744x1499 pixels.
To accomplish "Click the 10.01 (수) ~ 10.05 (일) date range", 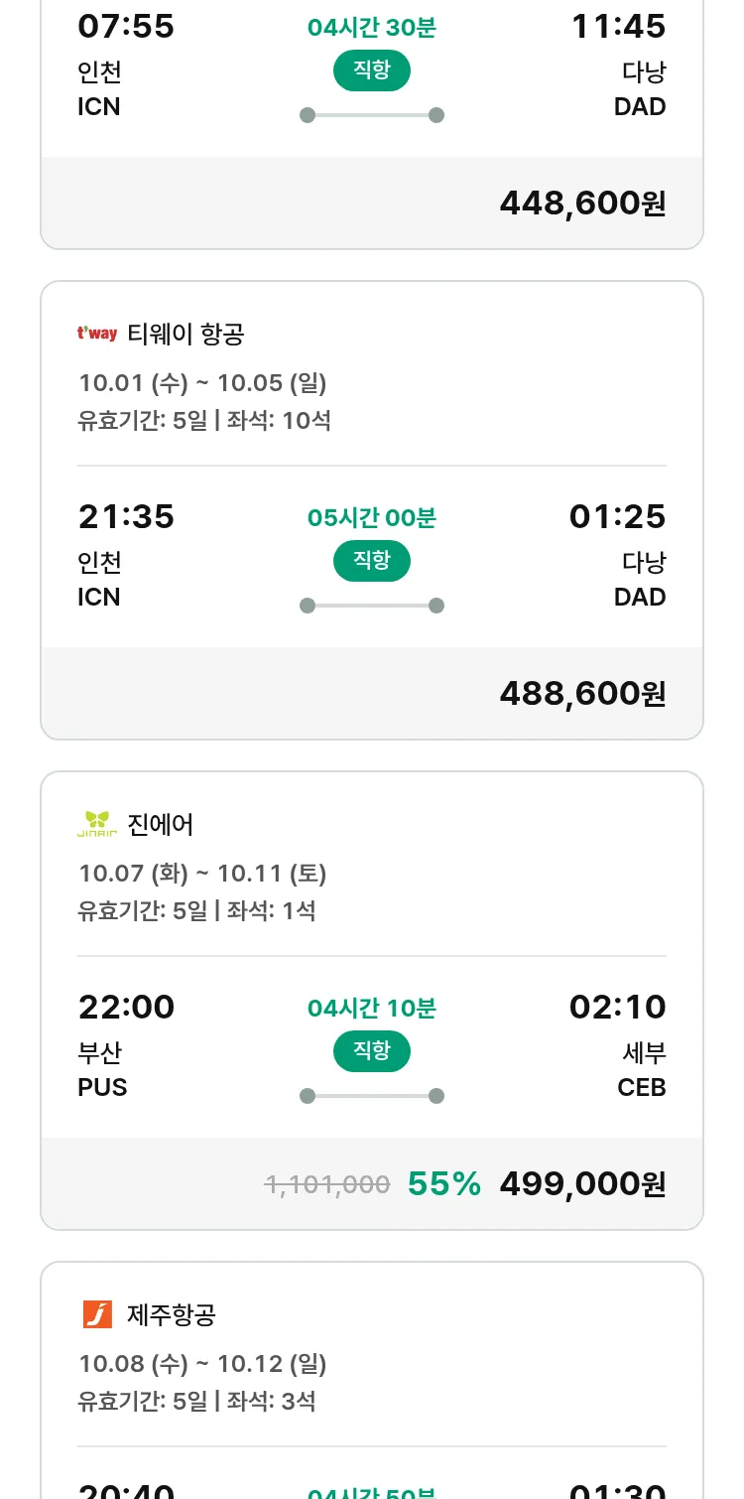I will click(x=202, y=383).
